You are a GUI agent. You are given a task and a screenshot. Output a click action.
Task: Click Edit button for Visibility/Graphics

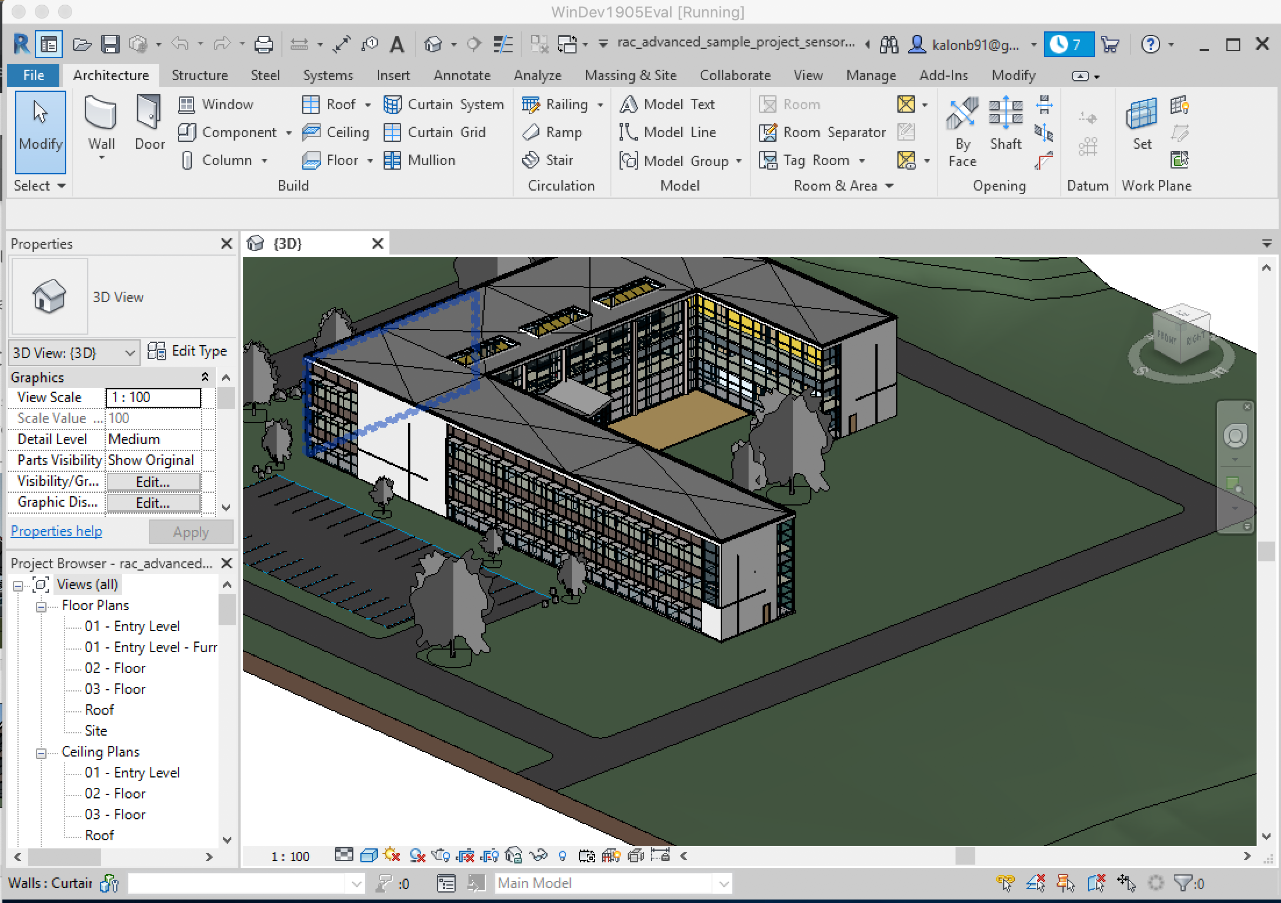153,482
